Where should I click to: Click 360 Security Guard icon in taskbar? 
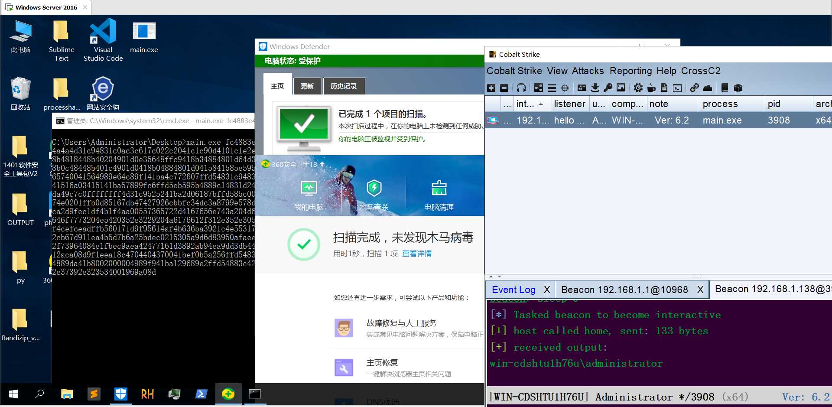(228, 394)
